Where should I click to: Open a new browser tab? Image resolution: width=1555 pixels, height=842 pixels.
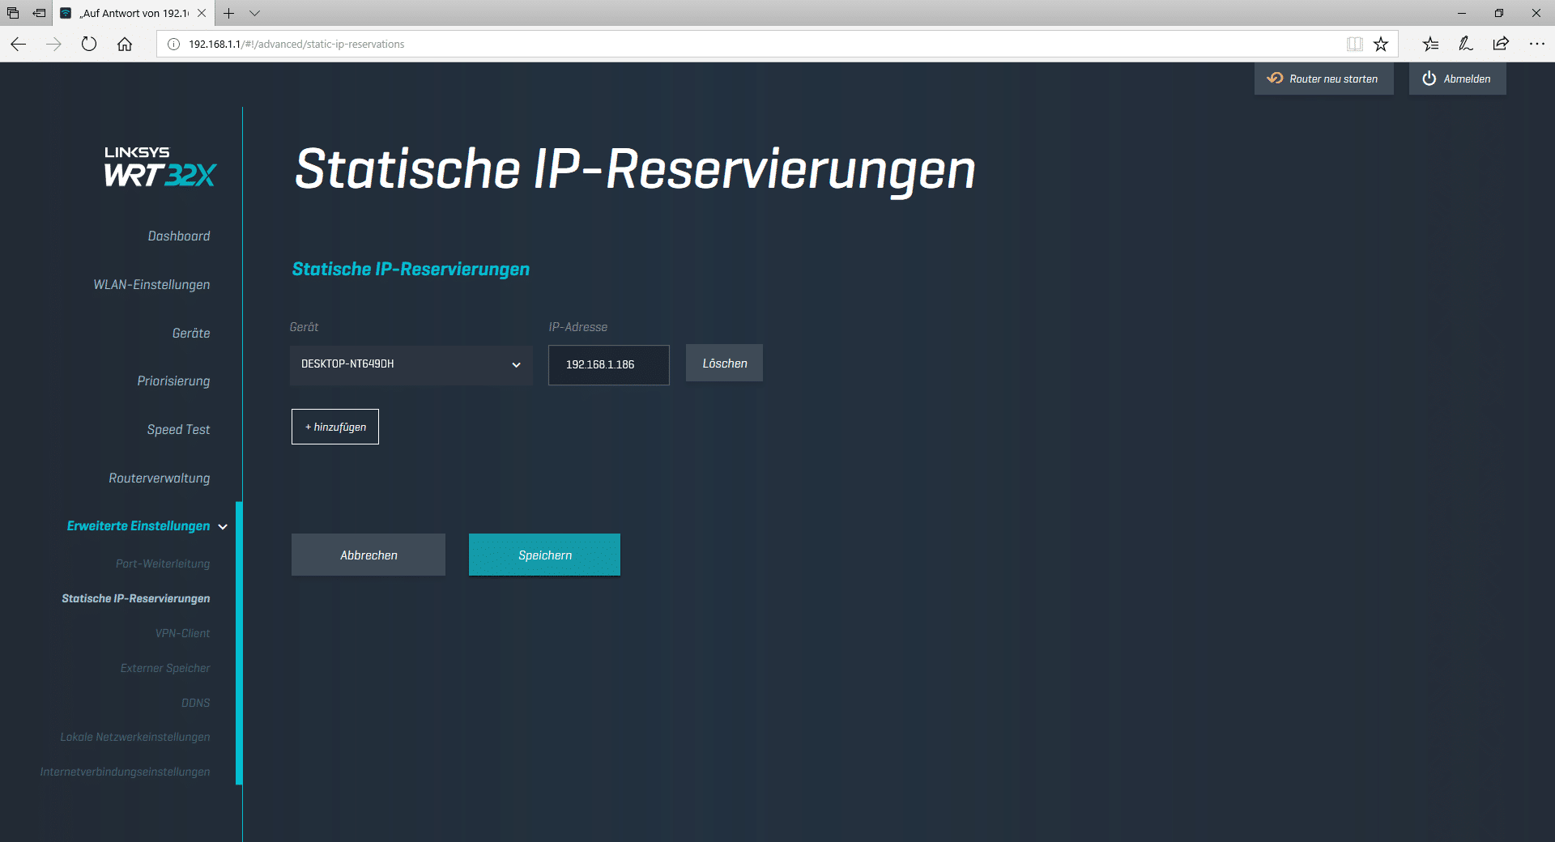[x=229, y=13]
